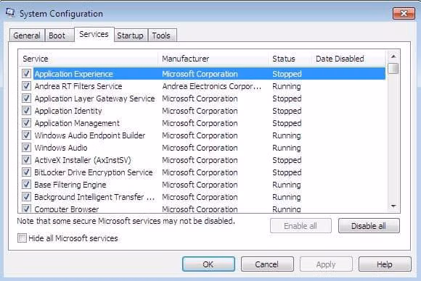Image resolution: width=421 pixels, height=281 pixels.
Task: Switch to the General tab
Action: click(x=27, y=35)
